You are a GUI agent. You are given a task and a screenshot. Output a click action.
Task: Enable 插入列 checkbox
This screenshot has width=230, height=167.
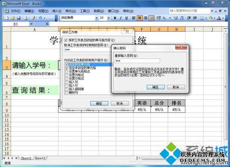[x=67, y=82]
